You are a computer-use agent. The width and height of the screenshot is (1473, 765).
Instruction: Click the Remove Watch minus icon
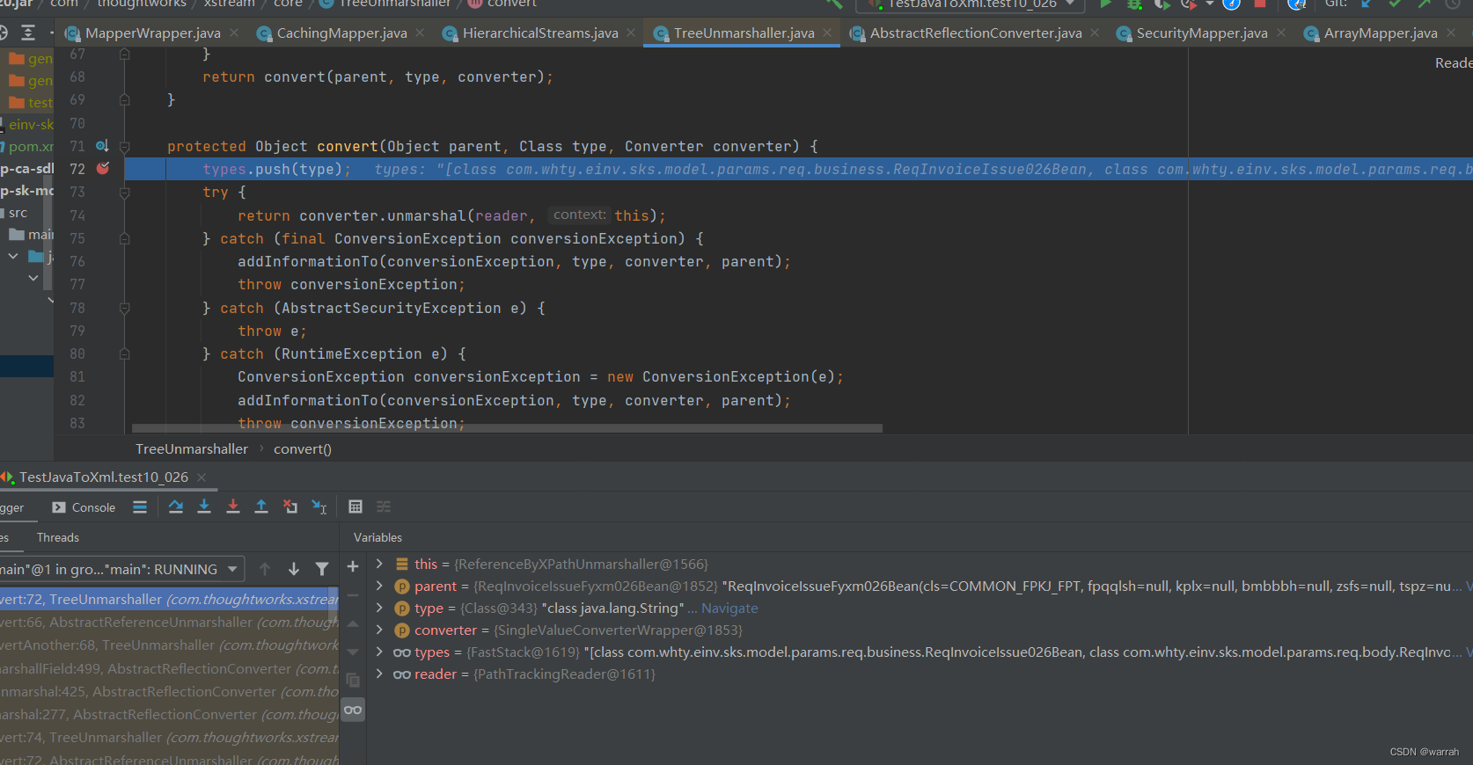[353, 595]
